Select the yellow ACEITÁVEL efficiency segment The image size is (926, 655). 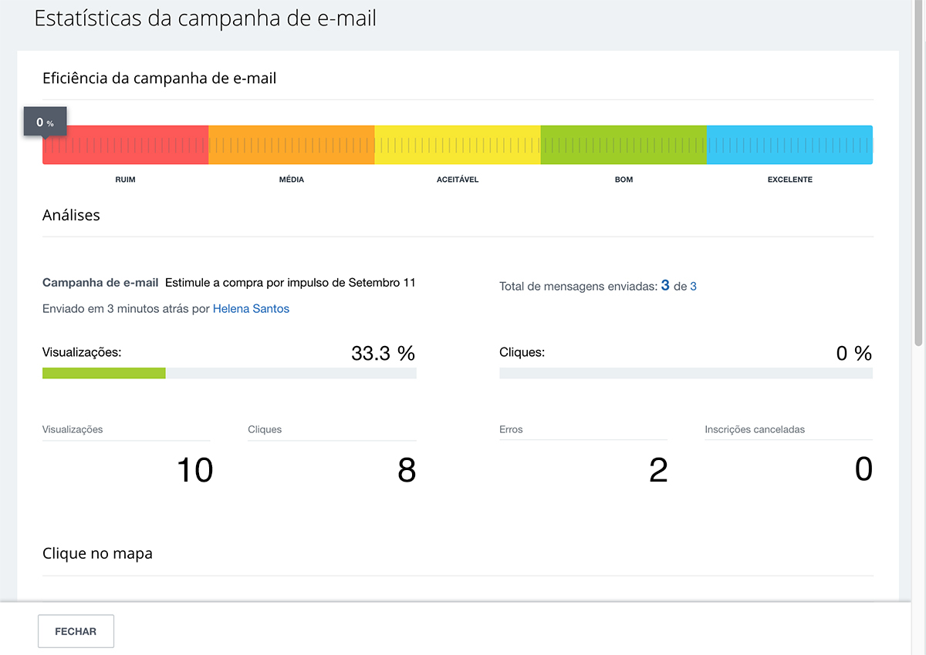click(x=457, y=145)
